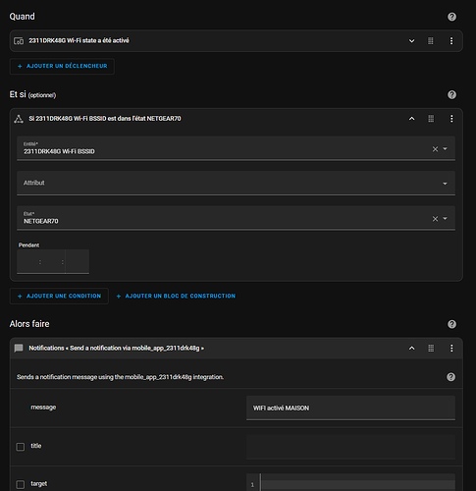Open the État NETGEAR70 dropdown arrow

(x=445, y=218)
